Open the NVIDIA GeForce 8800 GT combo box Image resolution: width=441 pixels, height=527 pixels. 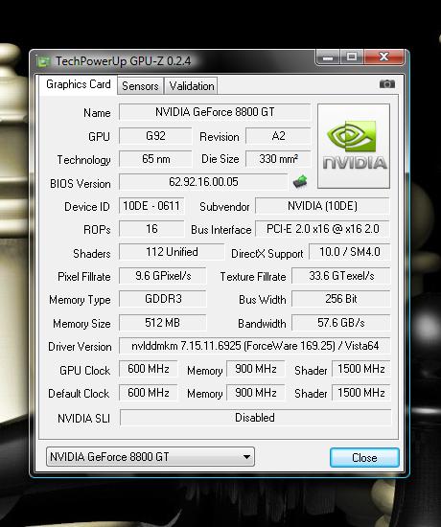150,457
